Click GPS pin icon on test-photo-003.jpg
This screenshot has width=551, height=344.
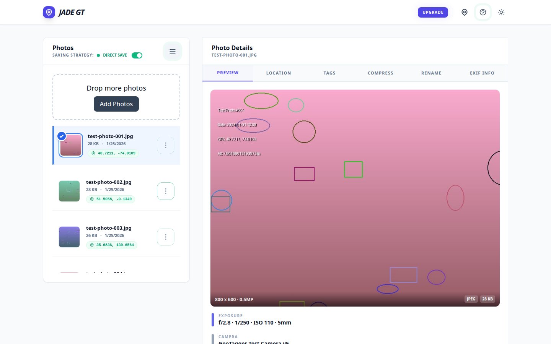pyautogui.click(x=92, y=245)
